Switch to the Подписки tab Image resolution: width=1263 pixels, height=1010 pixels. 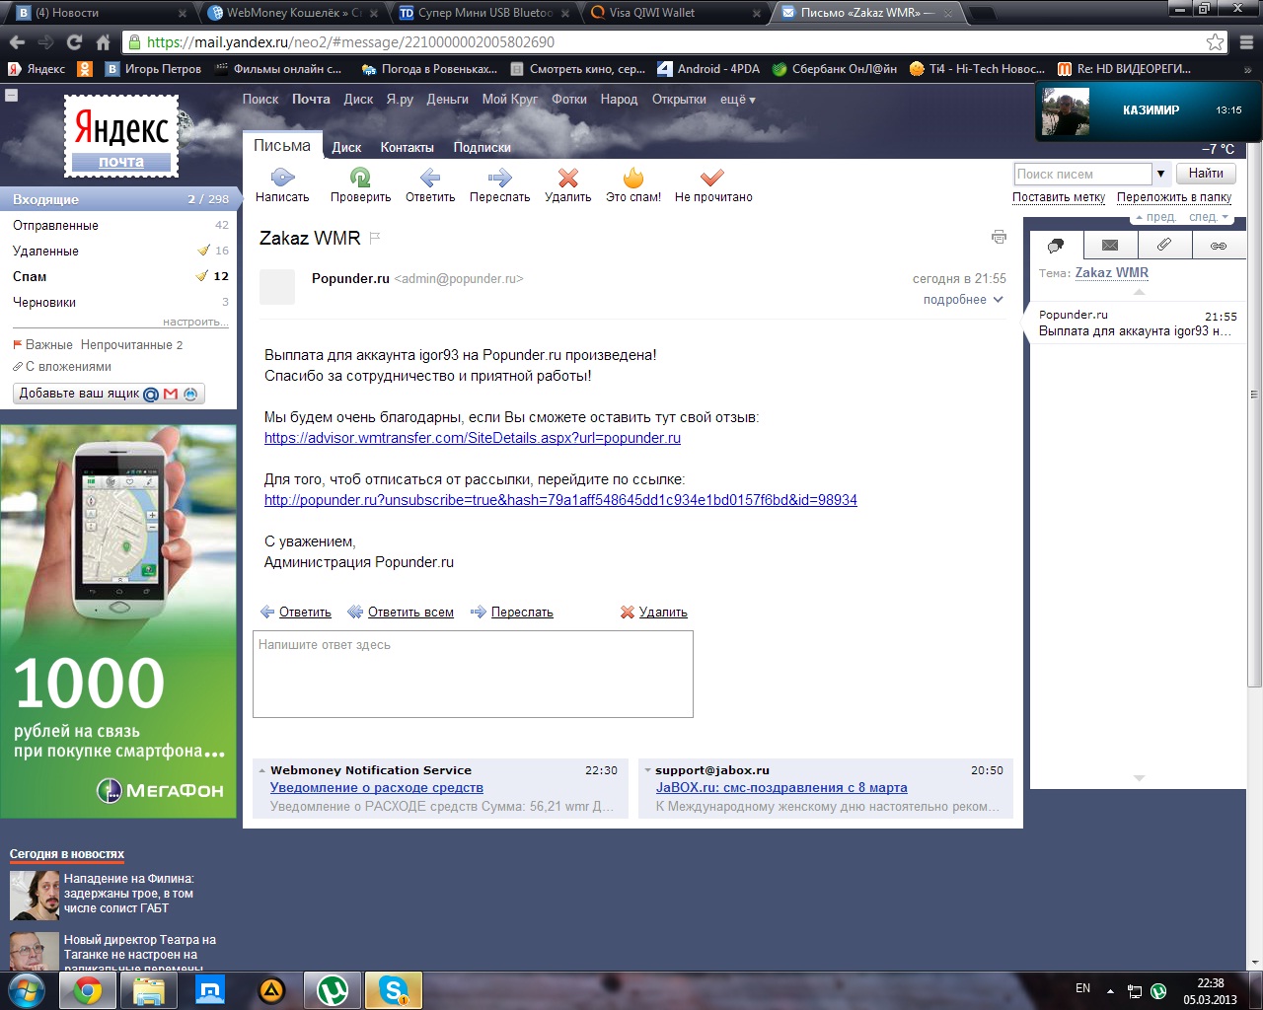coord(482,148)
